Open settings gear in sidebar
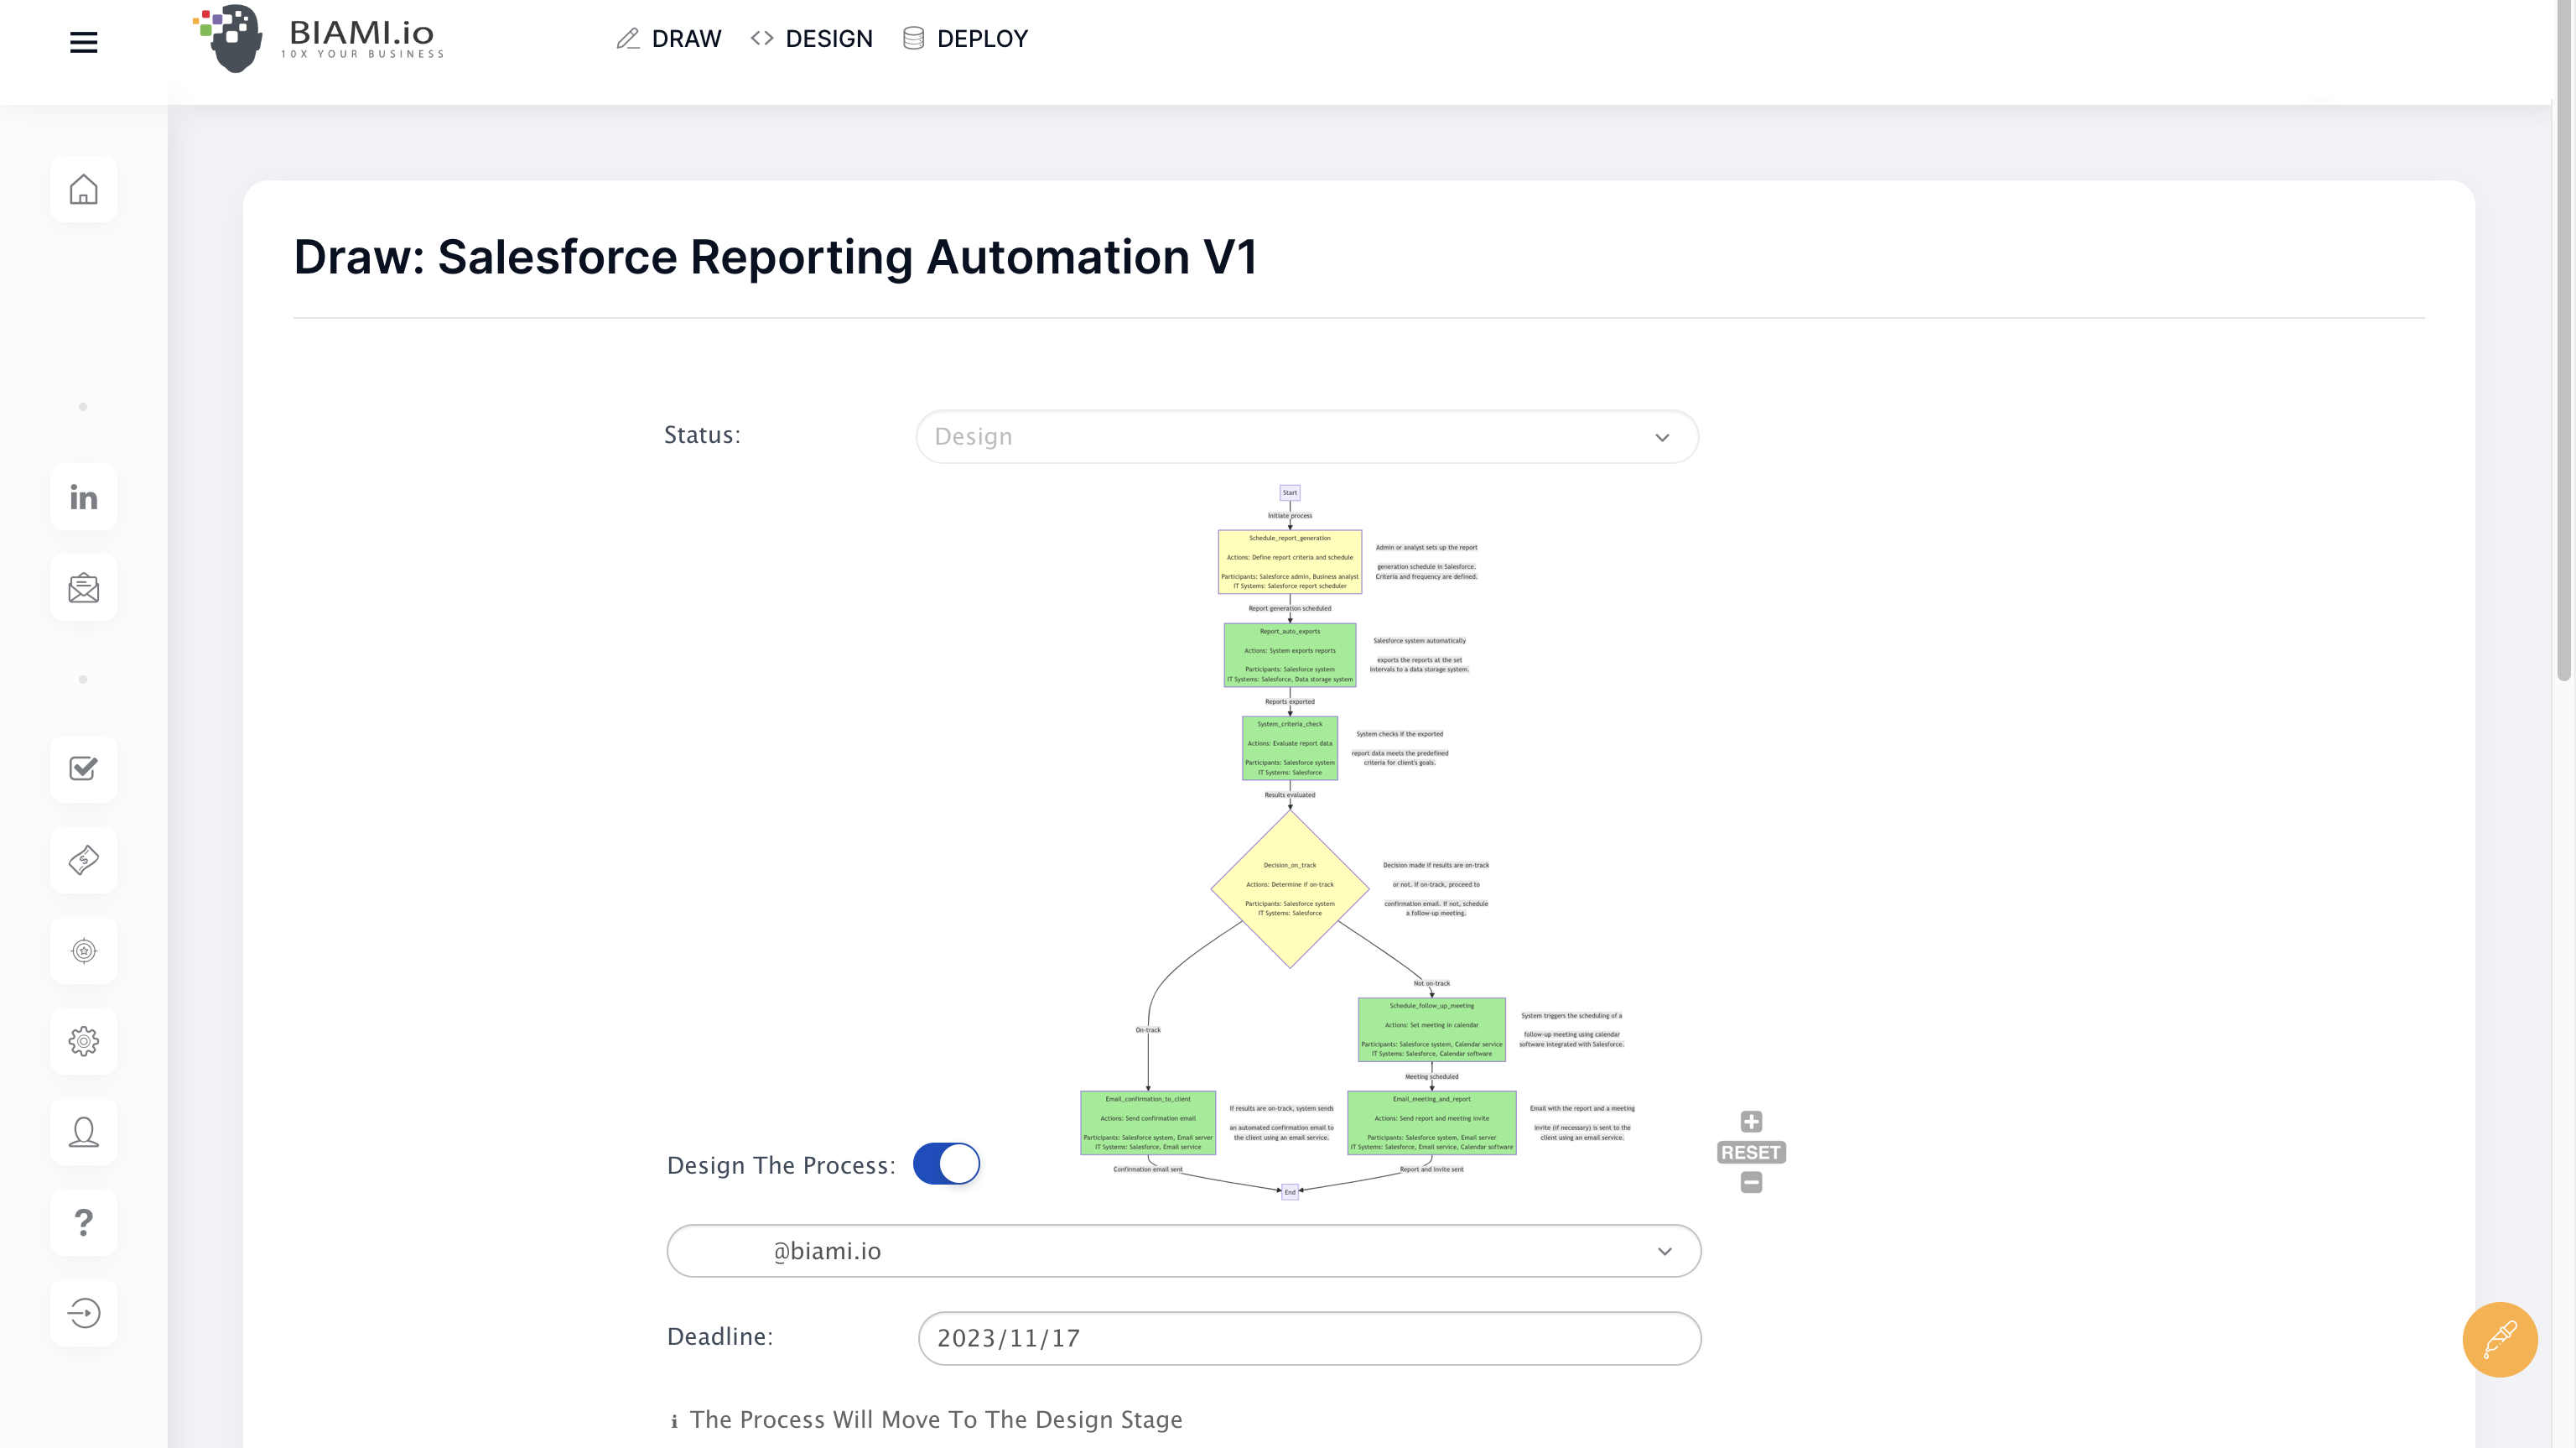This screenshot has width=2576, height=1448. (x=84, y=1041)
